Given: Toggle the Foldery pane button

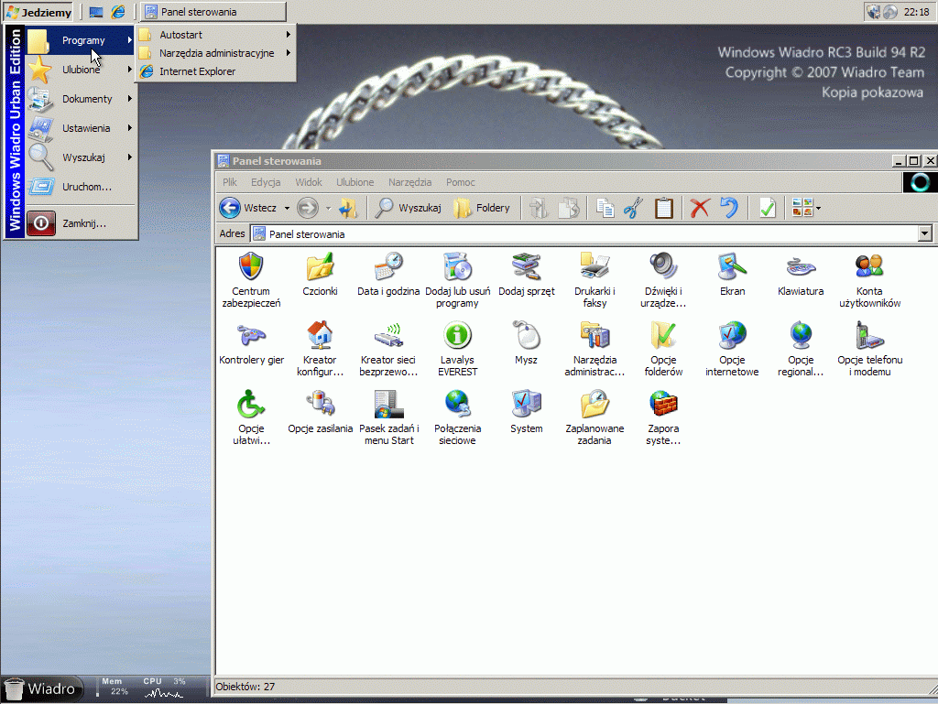Looking at the screenshot, I should pyautogui.click(x=482, y=208).
